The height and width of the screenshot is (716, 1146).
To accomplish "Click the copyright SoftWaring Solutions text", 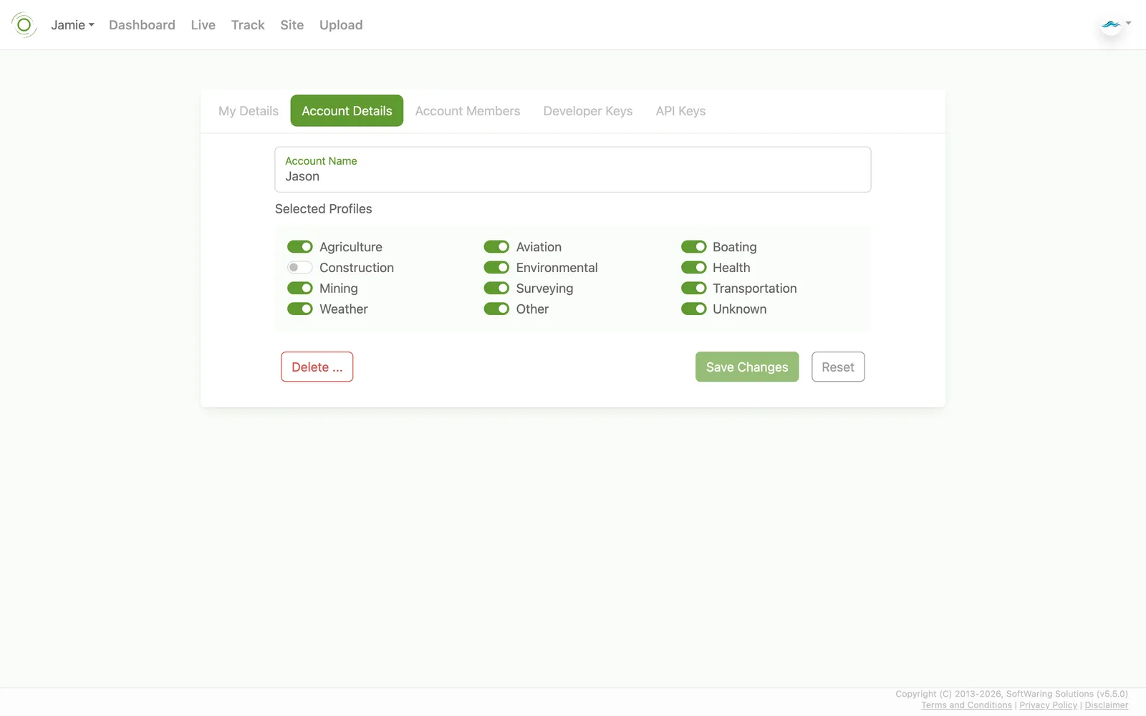I will pos(1011,694).
